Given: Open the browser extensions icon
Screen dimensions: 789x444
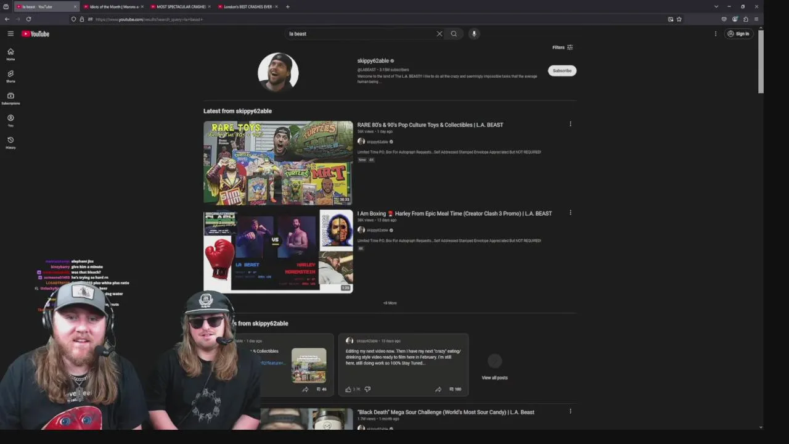Looking at the screenshot, I should (746, 19).
